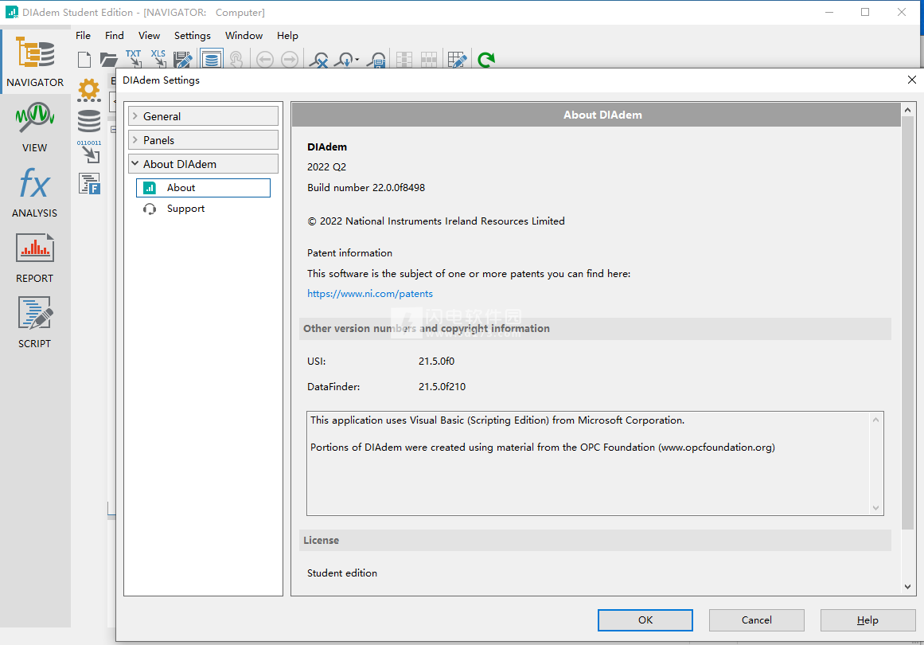Switch to the VIEW panel

point(35,128)
